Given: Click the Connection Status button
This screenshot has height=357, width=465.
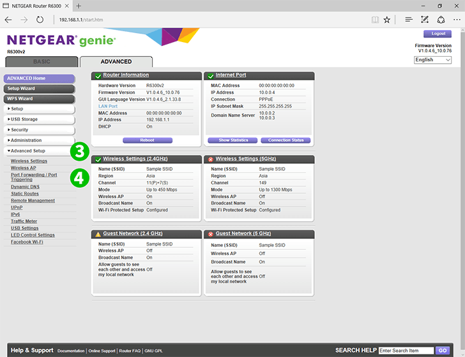Looking at the screenshot, I should [286, 140].
